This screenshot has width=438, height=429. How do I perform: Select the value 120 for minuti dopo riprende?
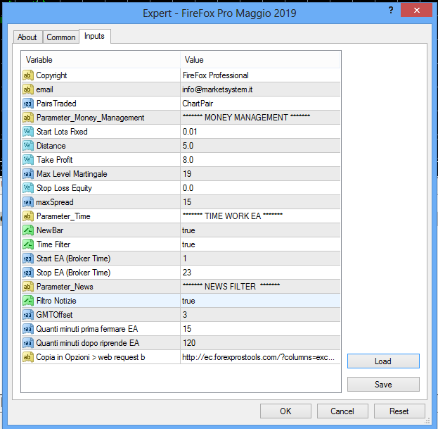point(260,343)
